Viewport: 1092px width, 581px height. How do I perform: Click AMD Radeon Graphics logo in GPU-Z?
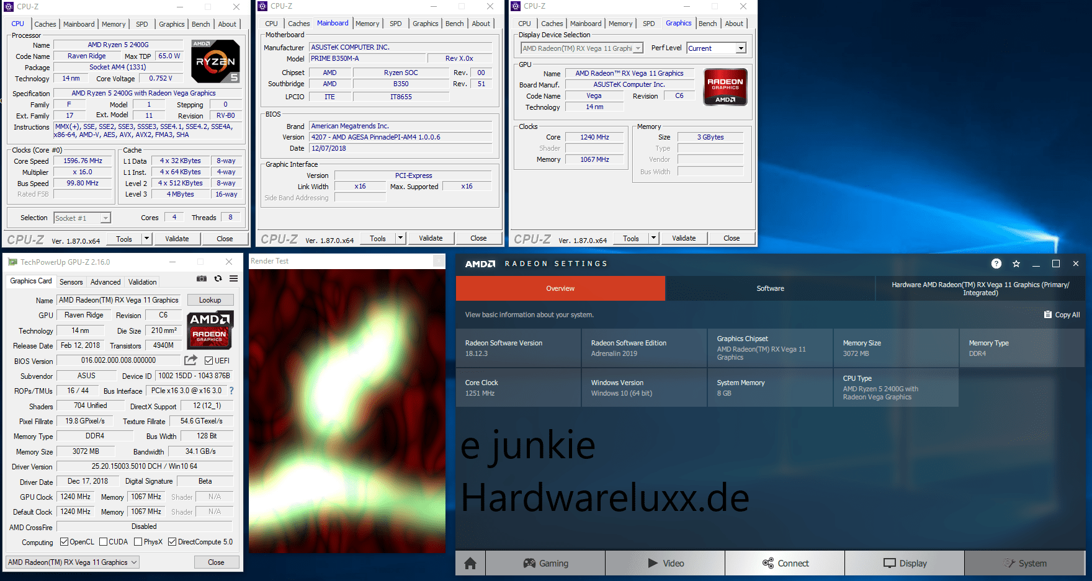pyautogui.click(x=210, y=329)
